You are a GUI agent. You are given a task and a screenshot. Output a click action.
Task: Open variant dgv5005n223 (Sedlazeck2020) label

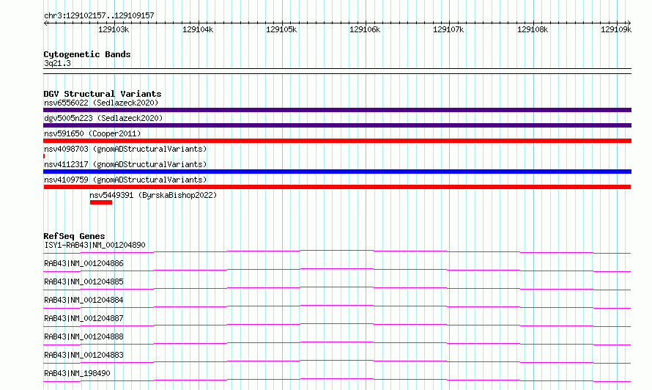click(x=103, y=118)
